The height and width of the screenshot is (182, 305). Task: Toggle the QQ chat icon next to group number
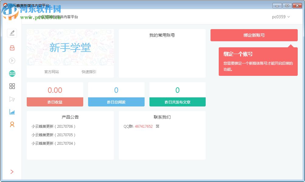[x=158, y=126]
